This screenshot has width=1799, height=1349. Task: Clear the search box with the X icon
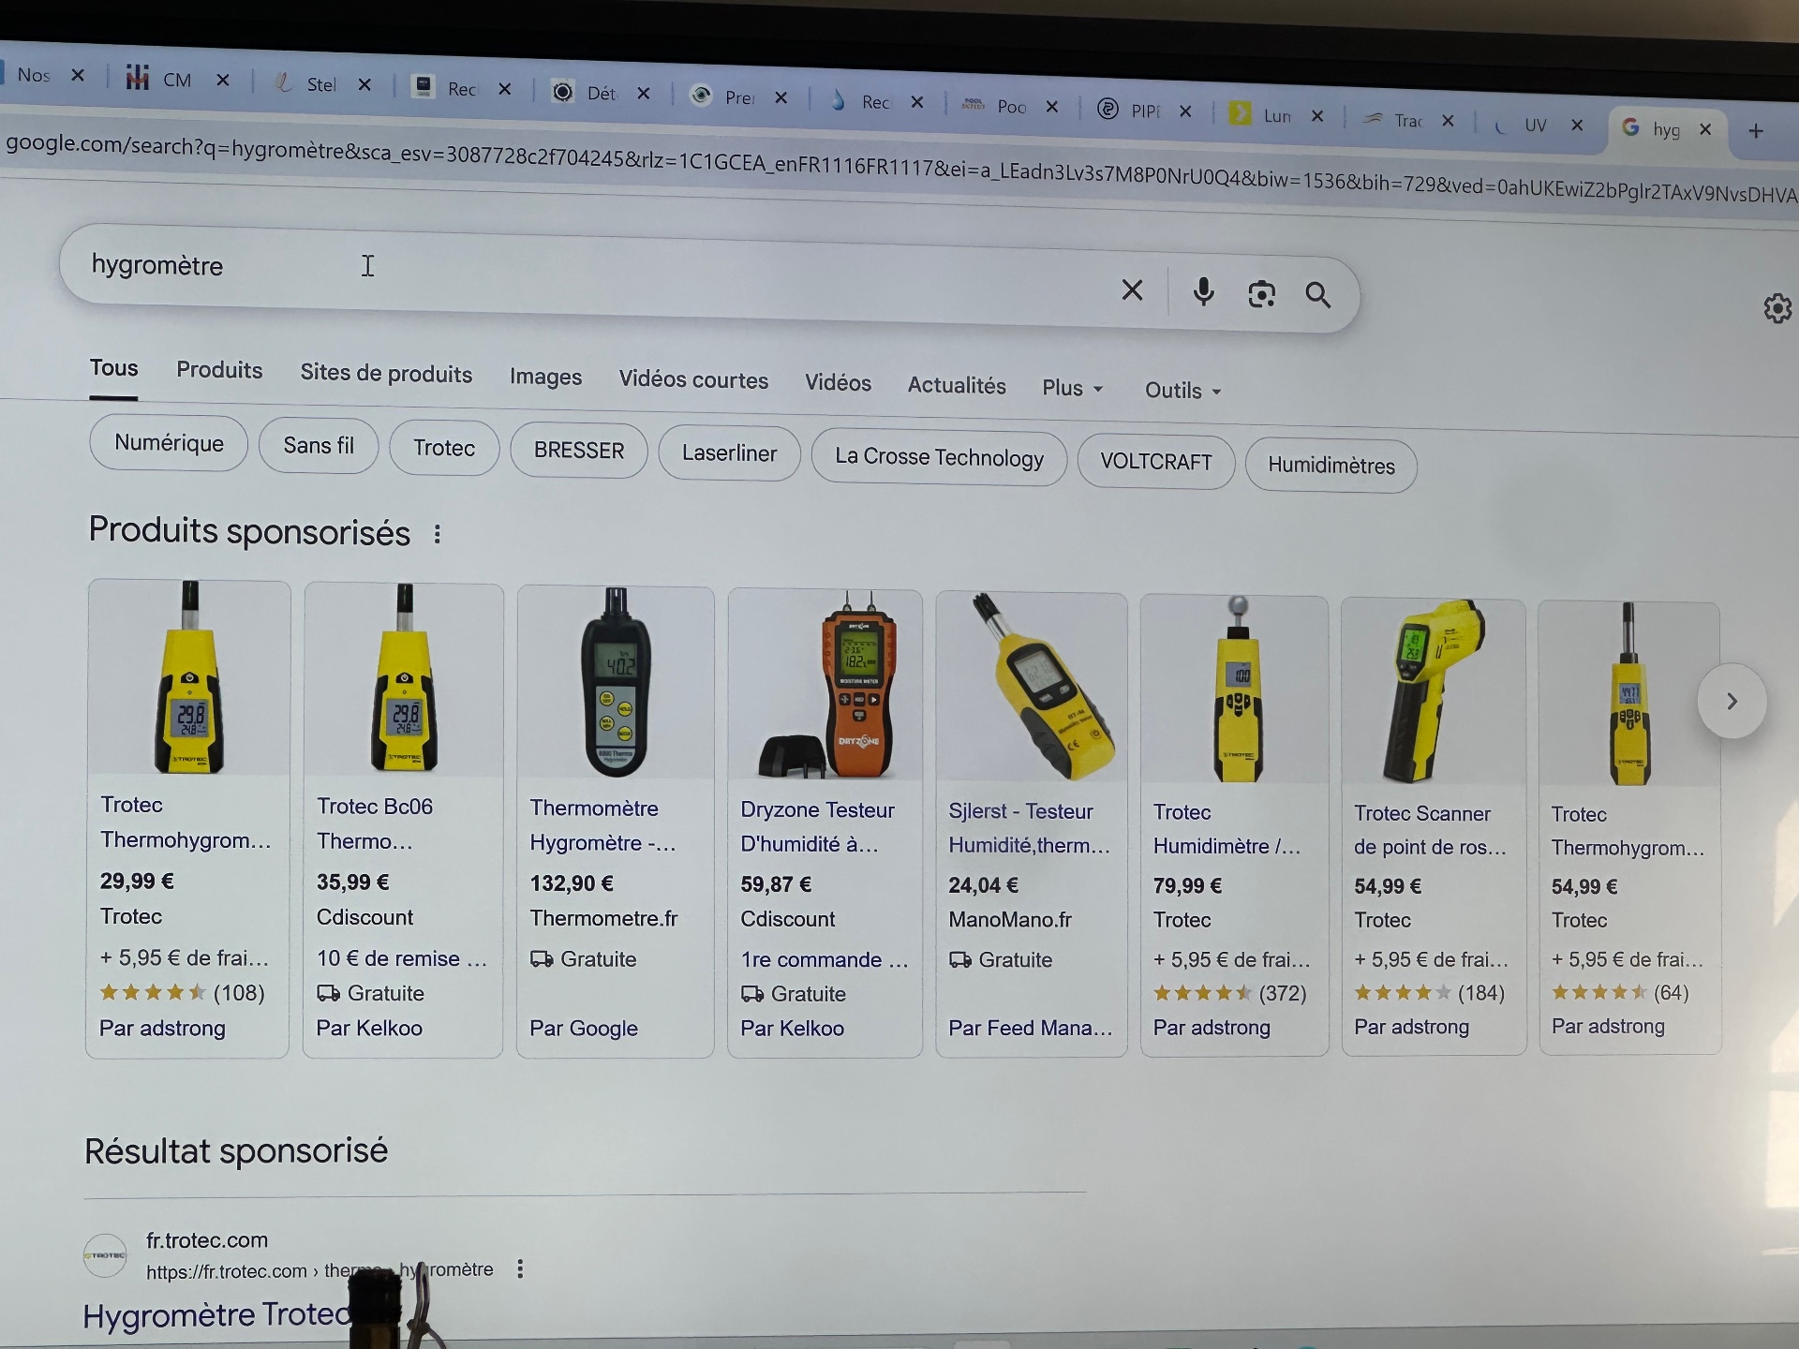click(1132, 290)
